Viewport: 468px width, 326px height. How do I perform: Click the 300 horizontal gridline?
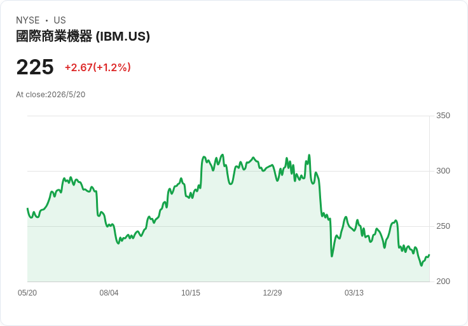point(228,171)
